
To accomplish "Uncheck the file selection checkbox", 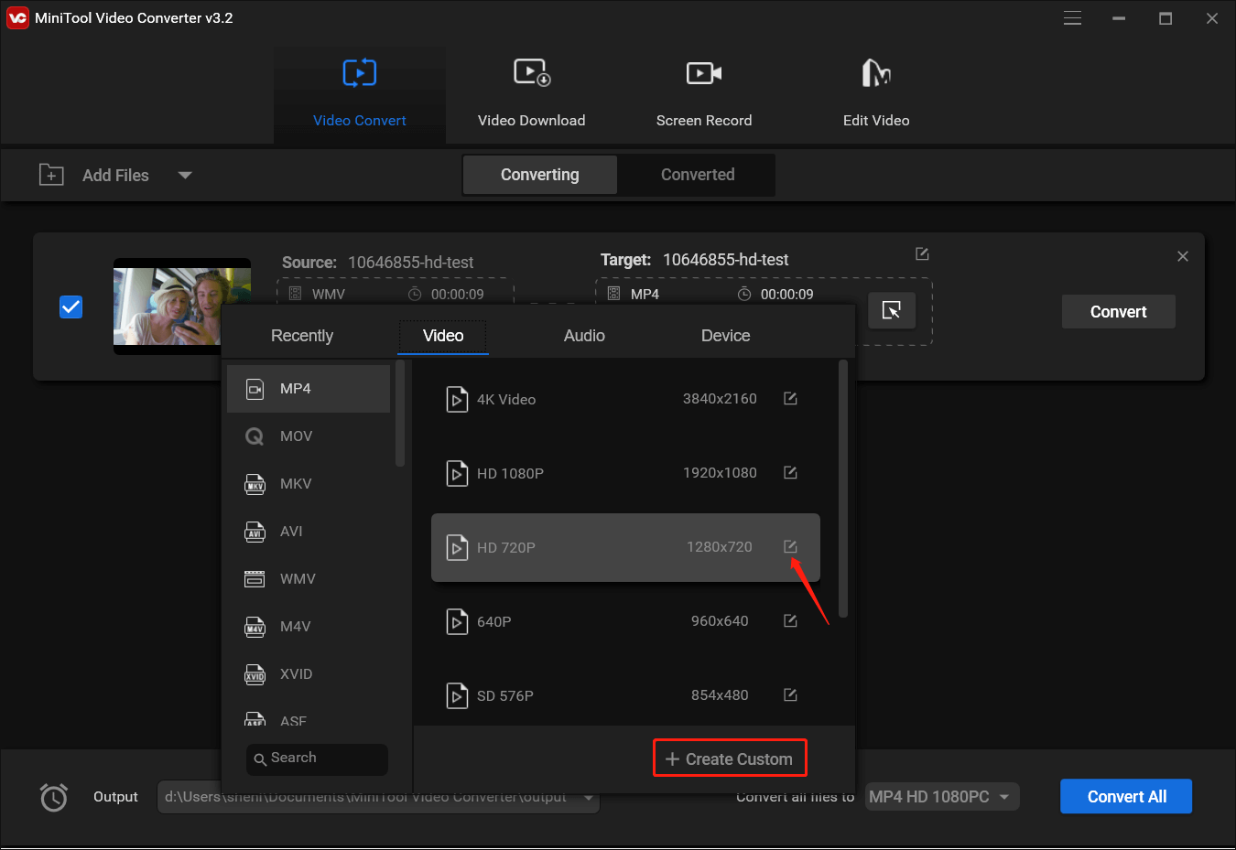I will pyautogui.click(x=70, y=307).
